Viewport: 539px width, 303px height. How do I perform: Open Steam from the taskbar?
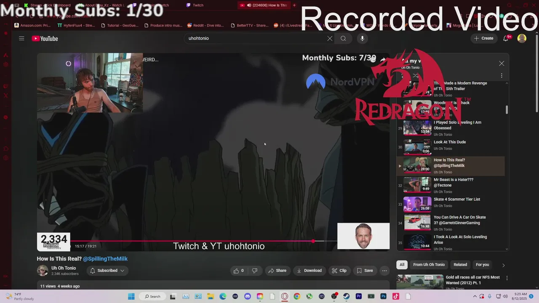click(347, 296)
